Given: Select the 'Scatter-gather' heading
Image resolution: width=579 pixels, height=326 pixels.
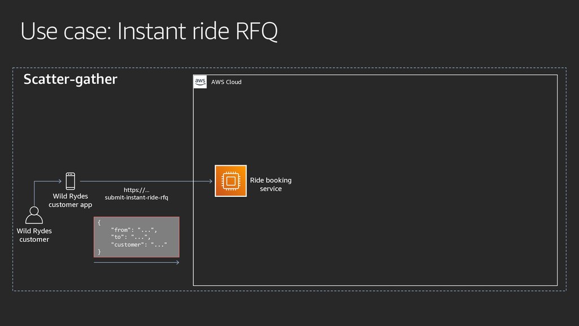Looking at the screenshot, I should pos(70,79).
